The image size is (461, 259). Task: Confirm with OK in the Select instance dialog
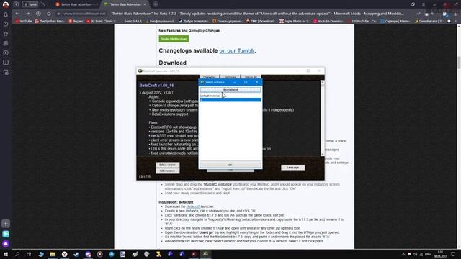coord(230,165)
